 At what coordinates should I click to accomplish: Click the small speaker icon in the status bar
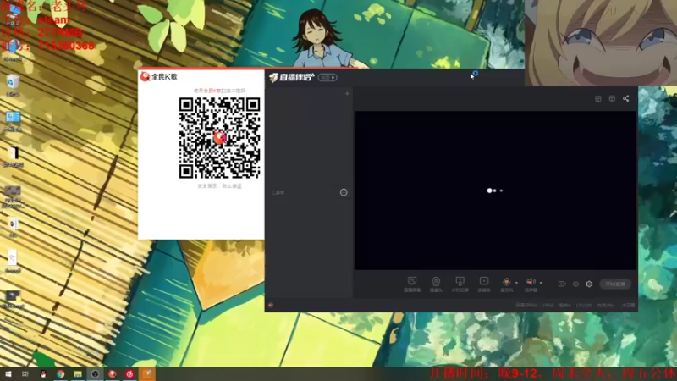(271, 305)
